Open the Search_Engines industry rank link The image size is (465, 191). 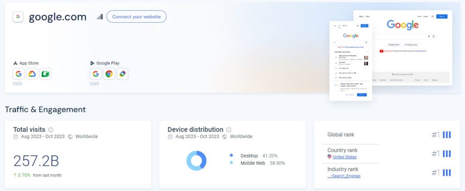[x=344, y=176]
